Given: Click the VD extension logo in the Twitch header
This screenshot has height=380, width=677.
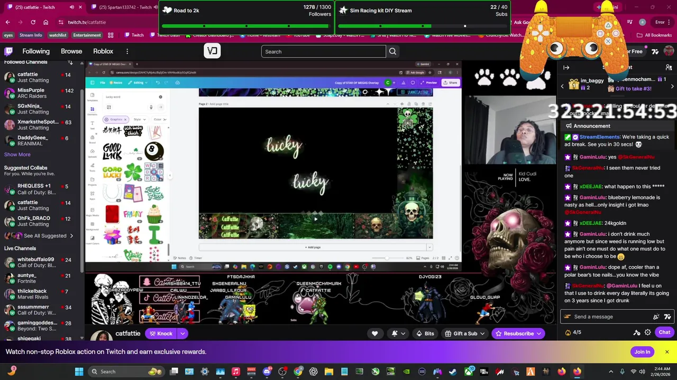Looking at the screenshot, I should [x=212, y=51].
